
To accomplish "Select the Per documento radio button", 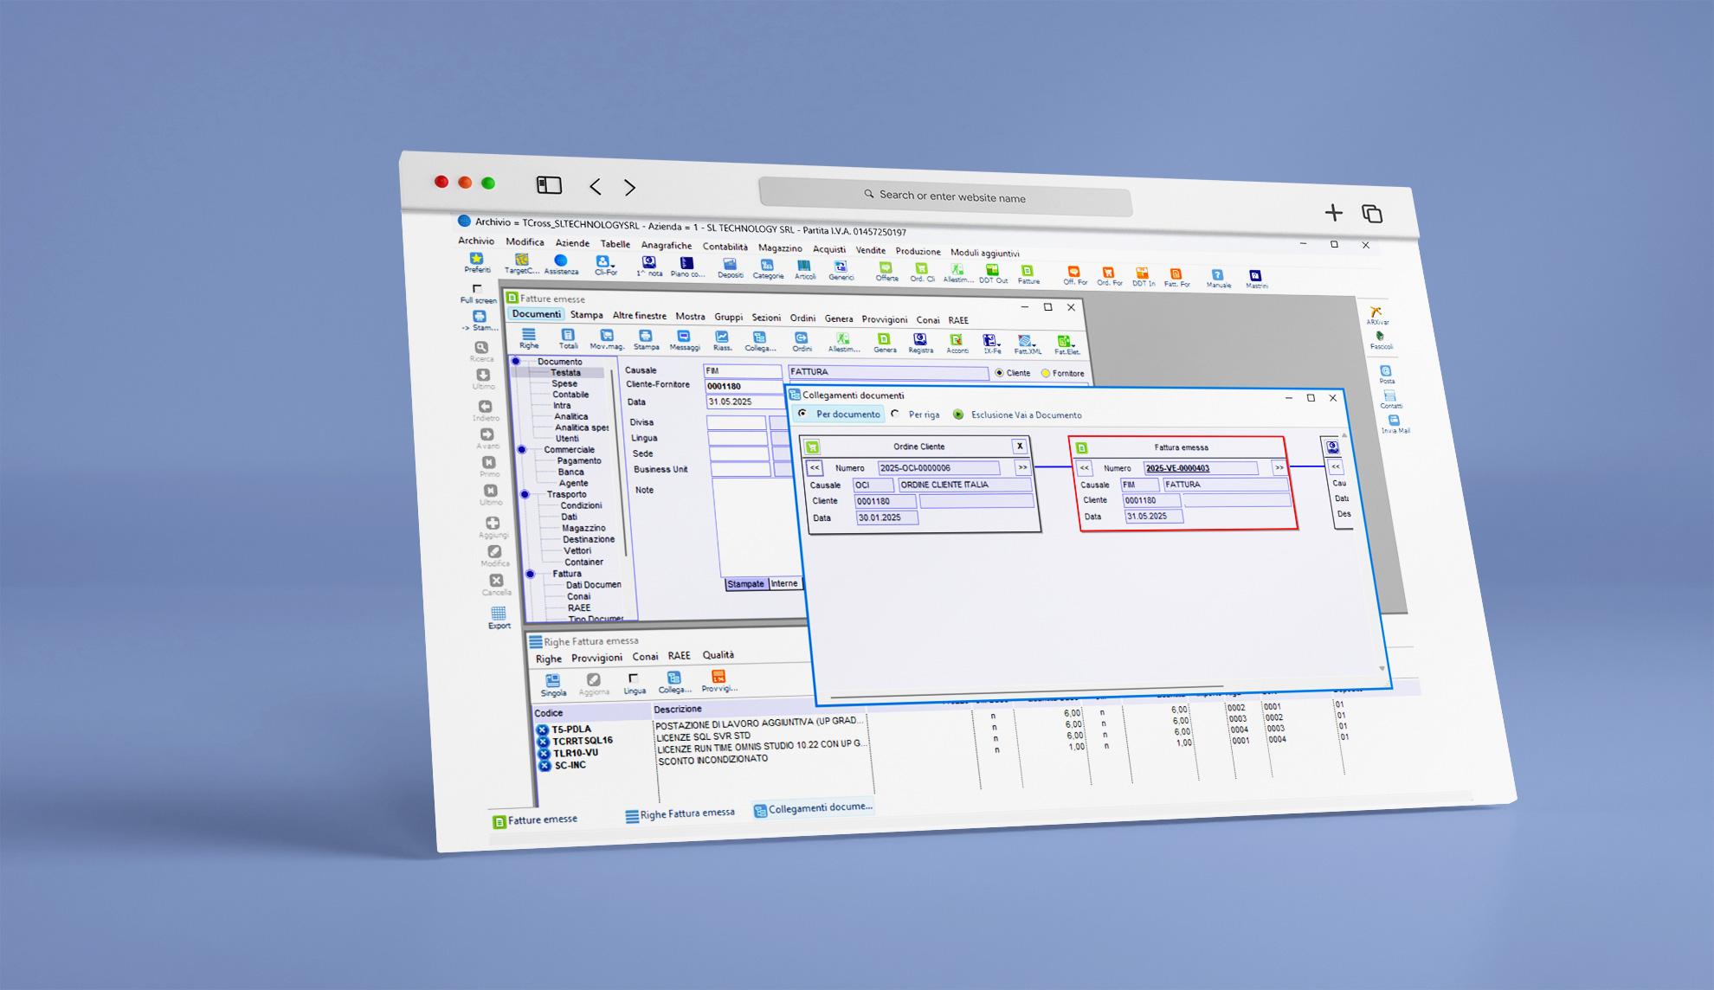I will [803, 414].
